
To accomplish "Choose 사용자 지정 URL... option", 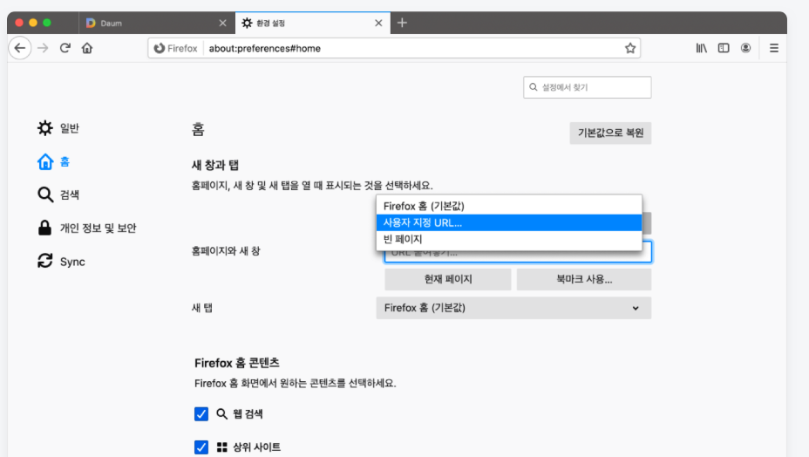I will (509, 222).
